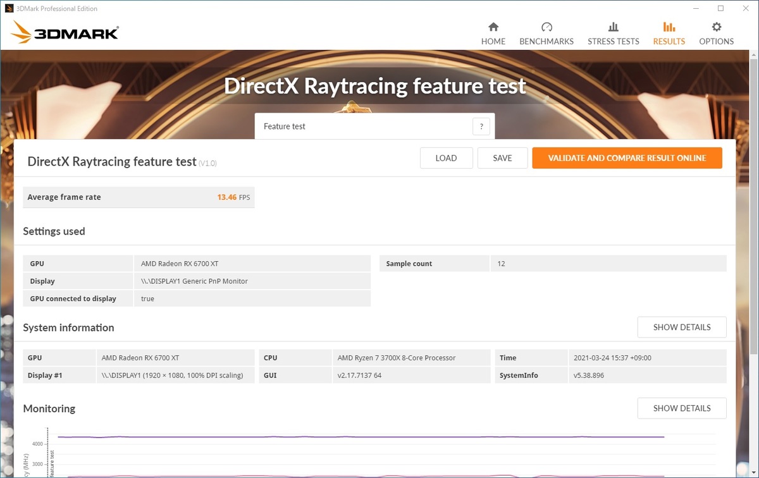Click the Display #1 resolution value

coord(172,376)
